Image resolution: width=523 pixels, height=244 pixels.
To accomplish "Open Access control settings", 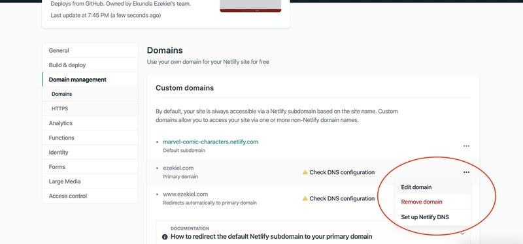I will click(90, 196).
